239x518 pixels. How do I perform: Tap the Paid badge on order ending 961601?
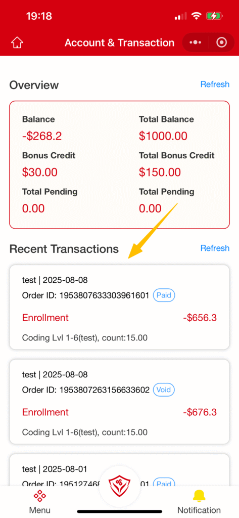(164, 295)
